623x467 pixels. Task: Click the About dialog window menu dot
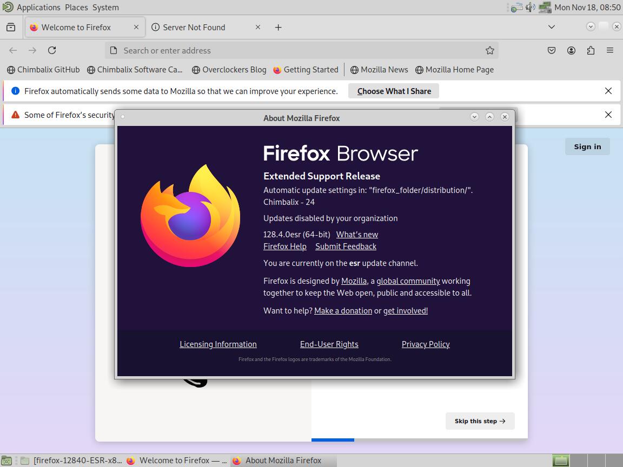pyautogui.click(x=123, y=117)
